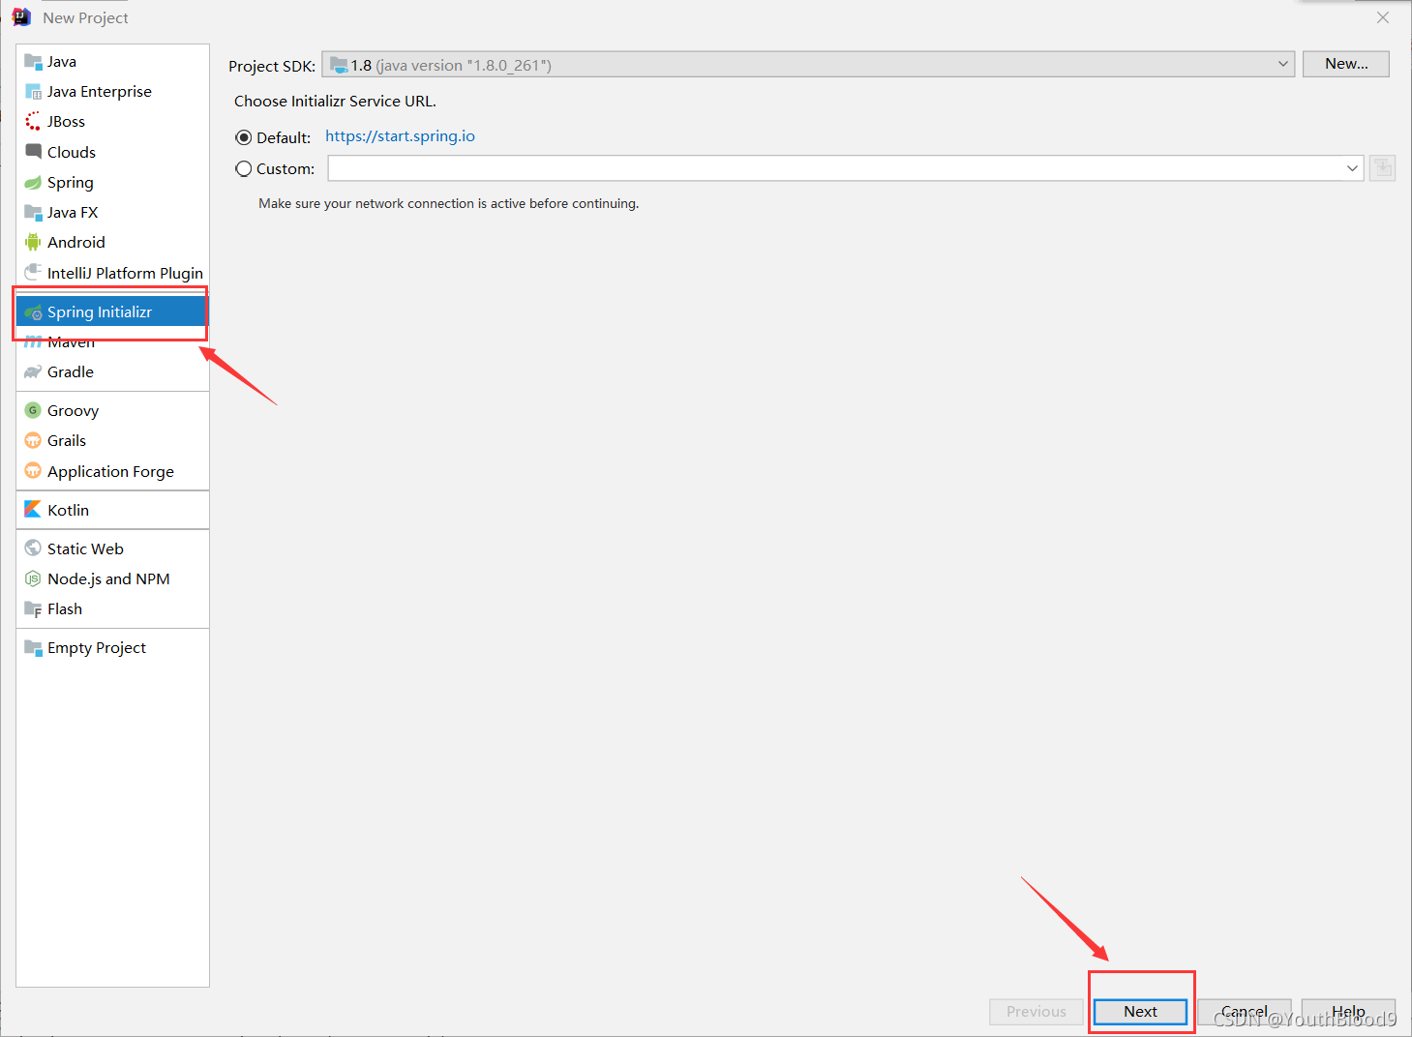Screen dimensions: 1412x1037
Task: Click the Clouds speech bubble icon
Action: point(33,152)
